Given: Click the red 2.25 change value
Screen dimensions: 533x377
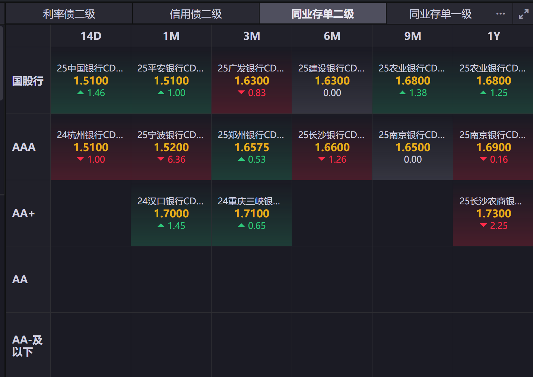Looking at the screenshot, I should [499, 226].
